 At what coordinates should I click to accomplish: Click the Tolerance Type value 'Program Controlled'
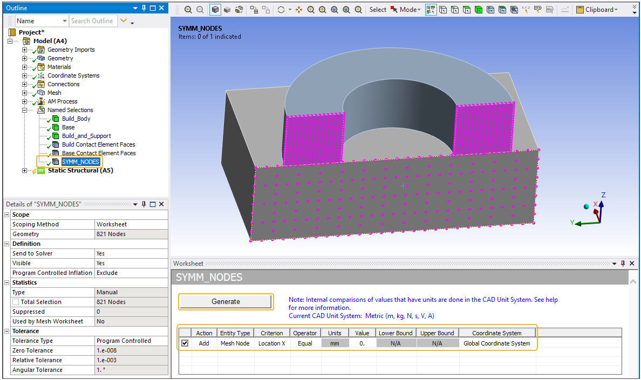pyautogui.click(x=131, y=341)
